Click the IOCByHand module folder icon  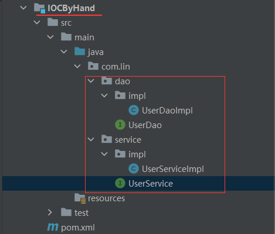click(x=39, y=8)
